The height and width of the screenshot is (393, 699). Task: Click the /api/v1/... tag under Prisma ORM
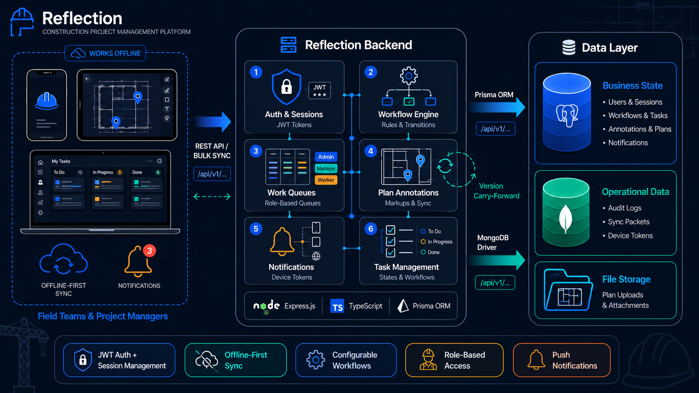coord(495,129)
